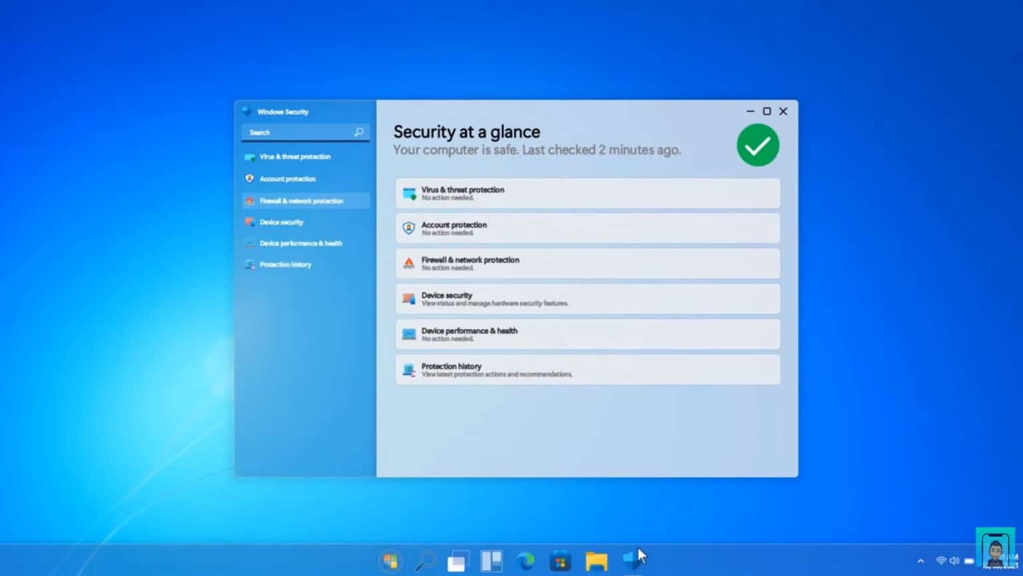The width and height of the screenshot is (1023, 576).
Task: Click the green checkmark status icon
Action: (x=758, y=144)
